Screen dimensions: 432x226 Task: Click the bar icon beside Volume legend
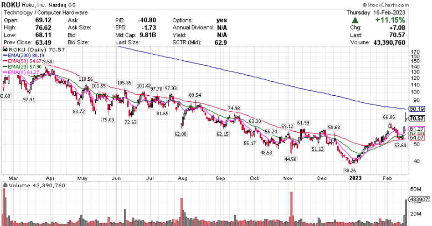(x=5, y=185)
